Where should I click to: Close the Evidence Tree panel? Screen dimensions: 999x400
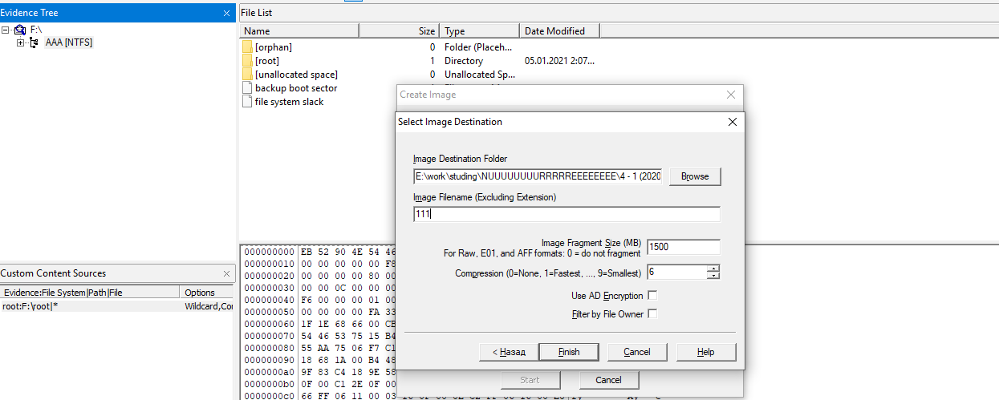[226, 14]
